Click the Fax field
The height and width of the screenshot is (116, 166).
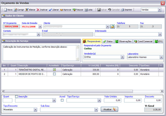click(151, 27)
